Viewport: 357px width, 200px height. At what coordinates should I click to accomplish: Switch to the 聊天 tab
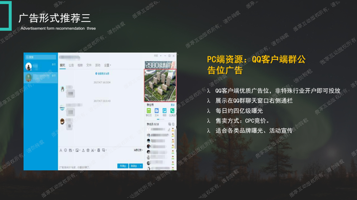[63, 65]
